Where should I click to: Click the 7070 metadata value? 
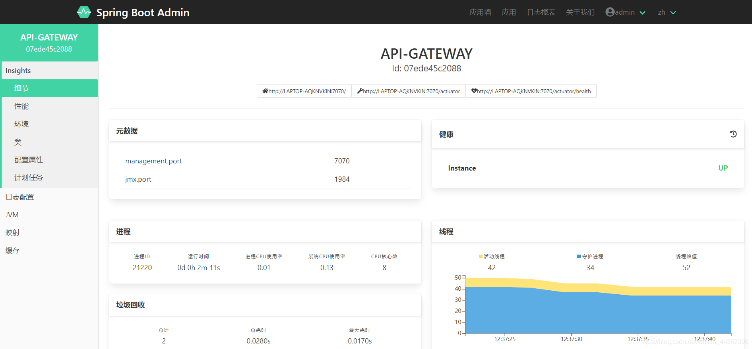click(342, 161)
